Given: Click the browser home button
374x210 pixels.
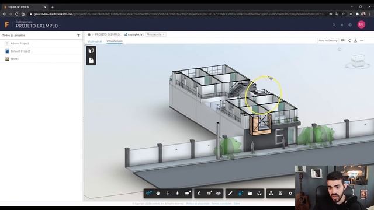Looking at the screenshot, I should [23, 14].
